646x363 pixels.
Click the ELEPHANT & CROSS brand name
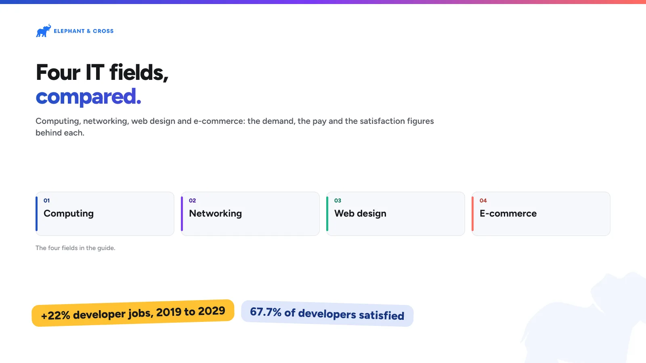tap(84, 31)
